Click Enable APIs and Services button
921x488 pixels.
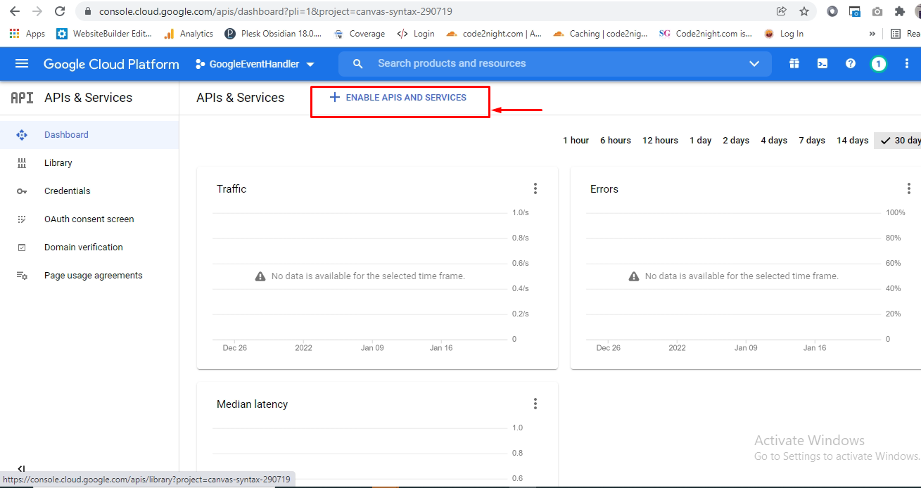coord(398,98)
